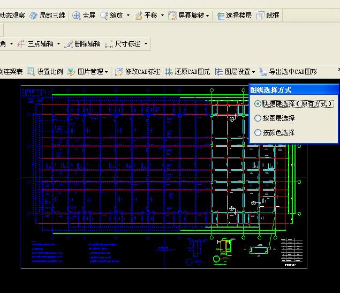Click the 导出选中CAD图形 export icon
The image size is (340, 293).
(263, 72)
